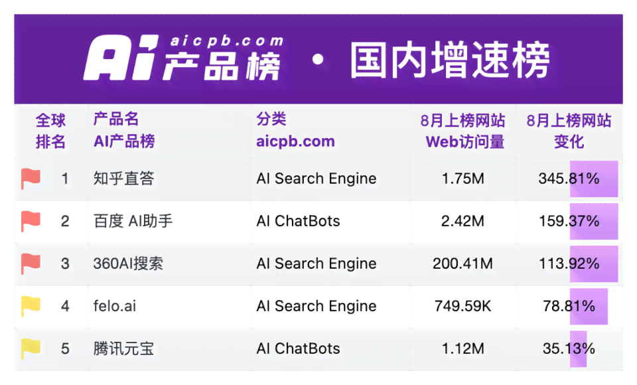
Task: Click the yellow flag beside rank 4
Action: click(31, 306)
